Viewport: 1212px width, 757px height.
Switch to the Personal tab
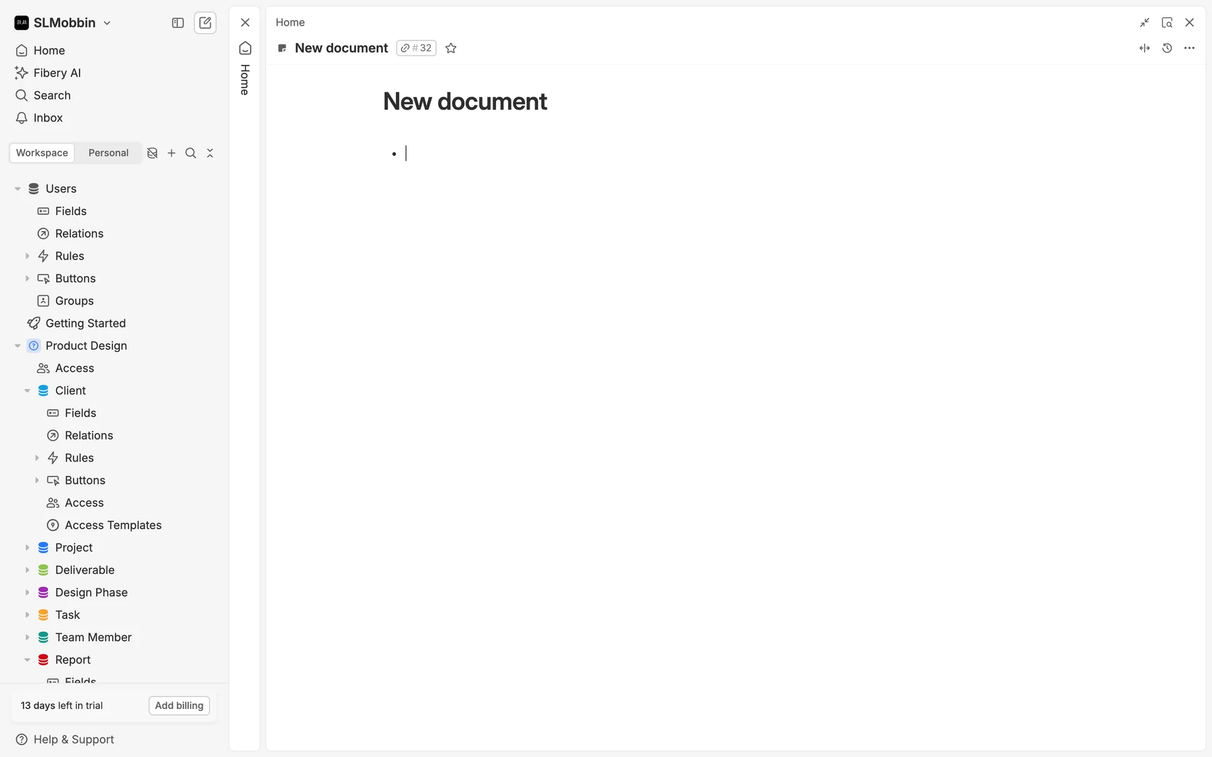click(x=109, y=153)
